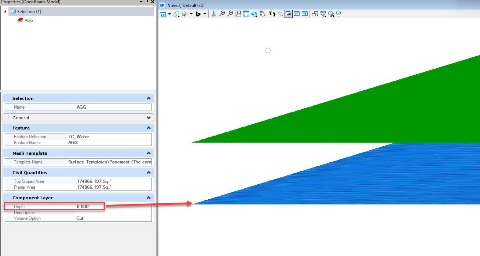Open the View Attributes icon
Screen dimensions: 480x256
(x=163, y=14)
